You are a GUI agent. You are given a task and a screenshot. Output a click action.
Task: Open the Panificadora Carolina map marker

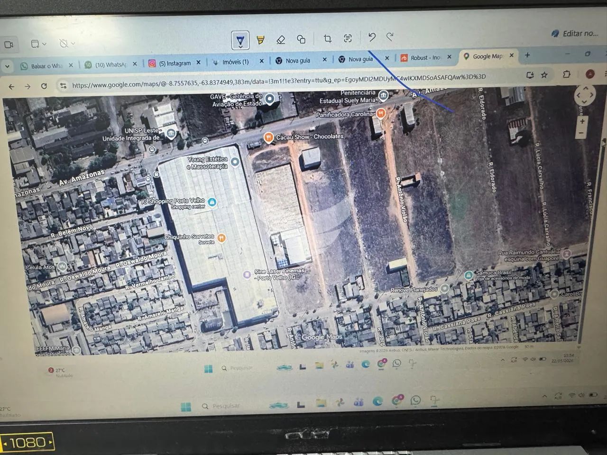click(380, 113)
